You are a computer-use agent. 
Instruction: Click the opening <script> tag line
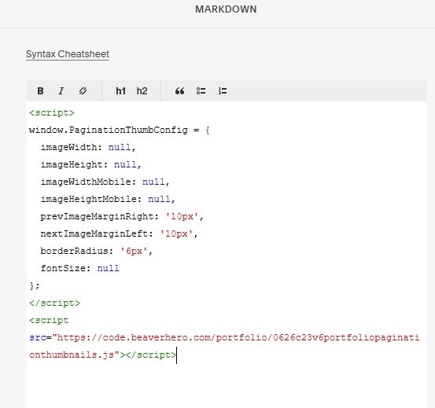[52, 113]
